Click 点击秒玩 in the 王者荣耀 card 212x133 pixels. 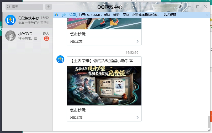pyautogui.click(x=78, y=110)
